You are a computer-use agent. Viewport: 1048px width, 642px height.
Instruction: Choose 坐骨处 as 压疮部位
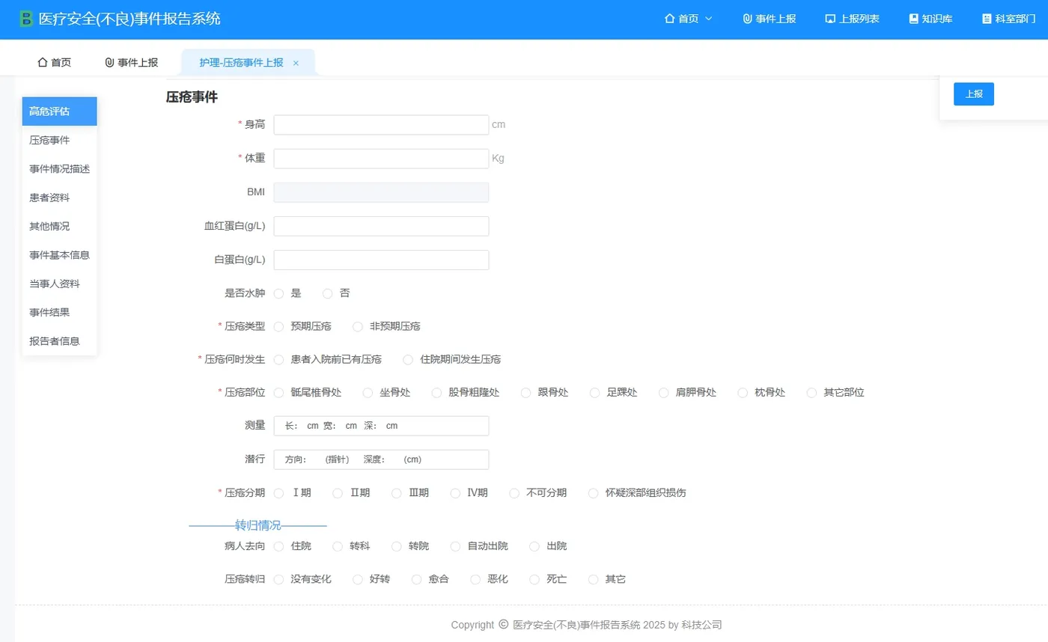click(368, 393)
